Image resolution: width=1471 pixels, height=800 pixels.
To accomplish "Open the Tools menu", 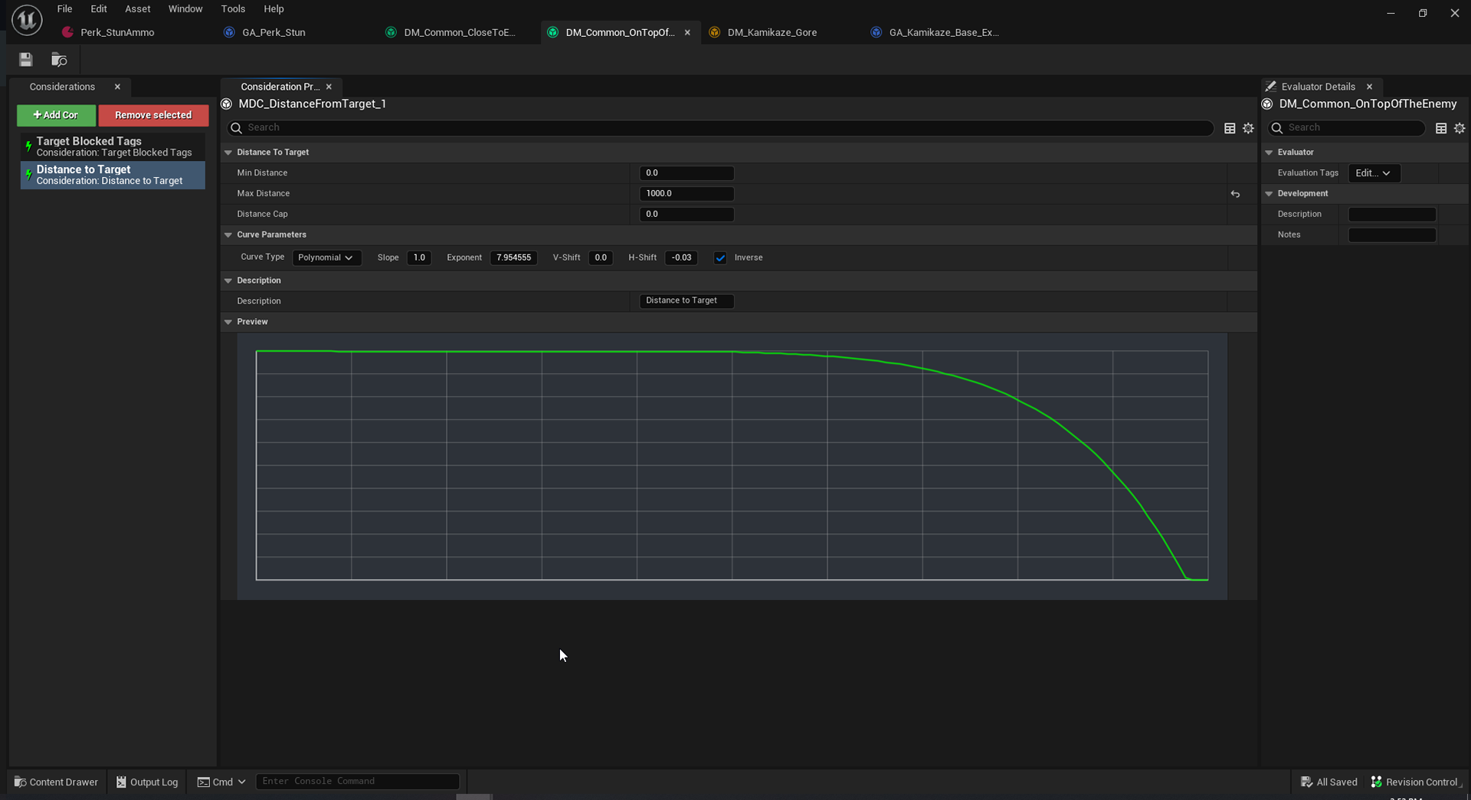I will click(233, 8).
